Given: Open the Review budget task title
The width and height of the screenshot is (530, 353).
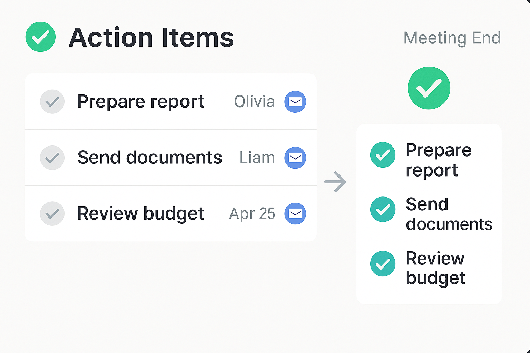Looking at the screenshot, I should point(141,214).
